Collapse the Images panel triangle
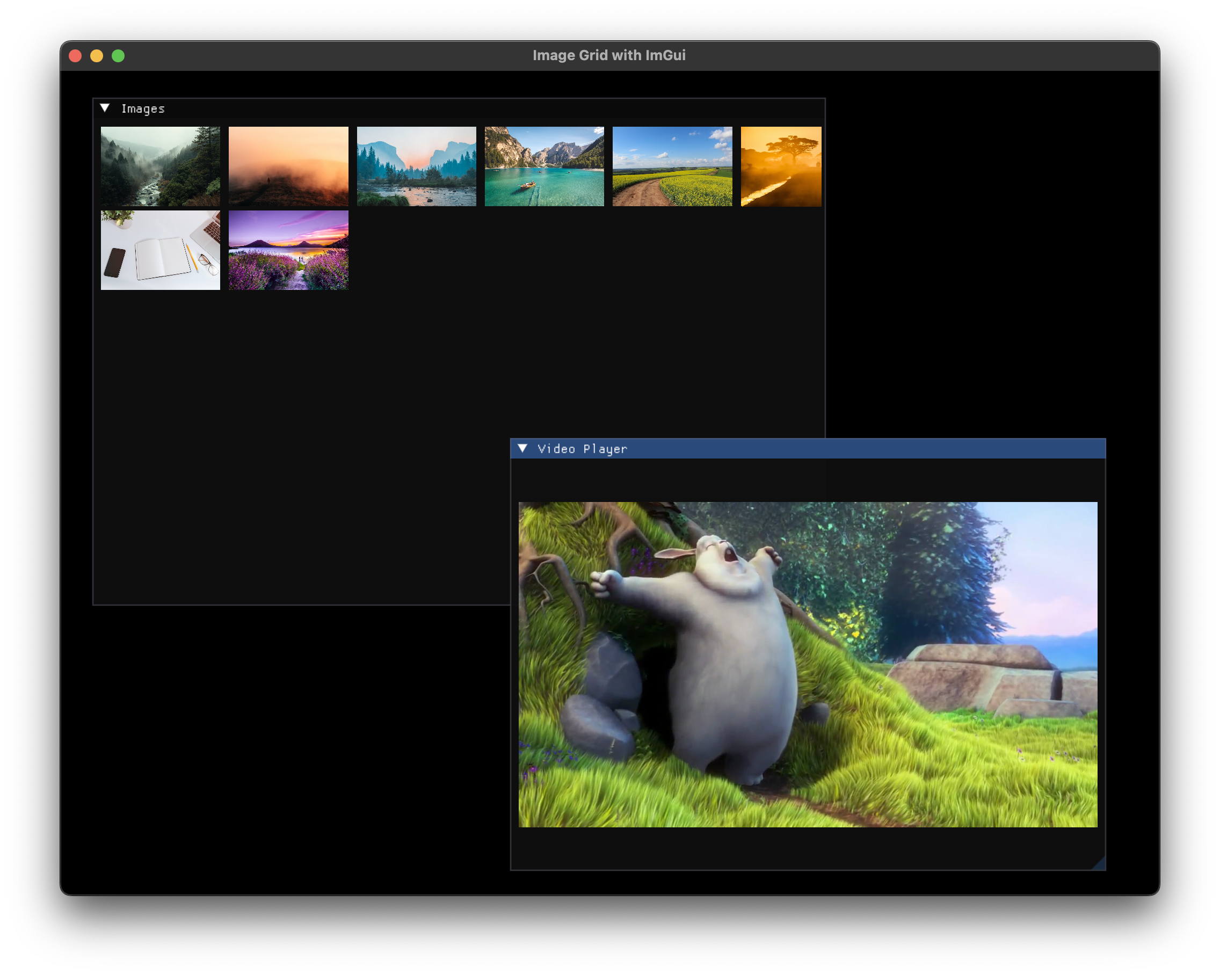 [105, 108]
